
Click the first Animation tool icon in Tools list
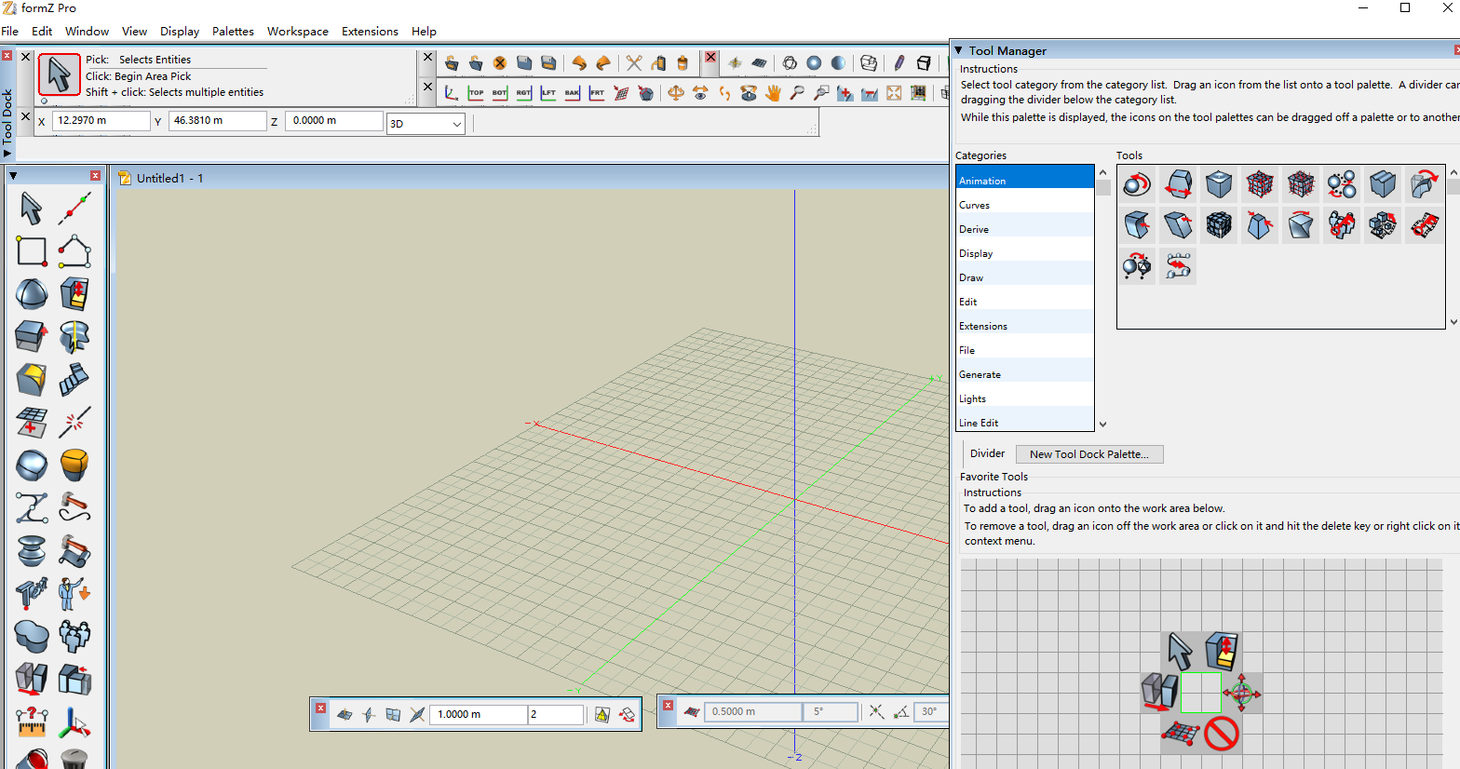click(1137, 184)
